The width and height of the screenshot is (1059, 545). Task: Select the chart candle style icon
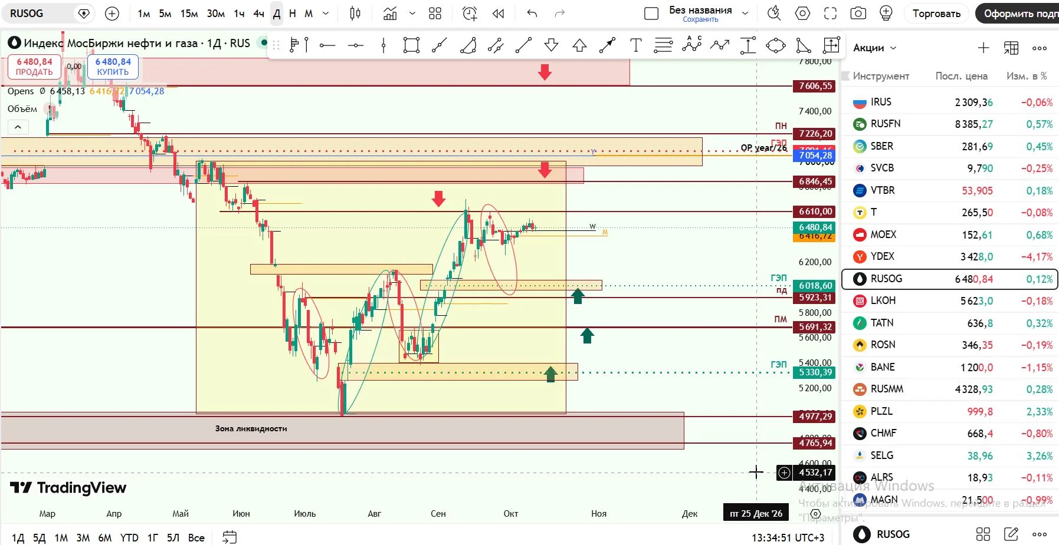[355, 14]
